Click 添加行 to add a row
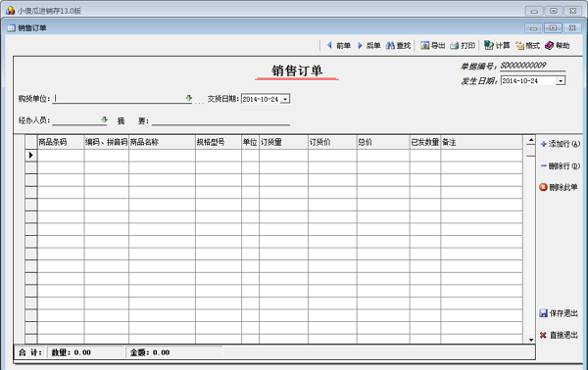 tap(561, 144)
